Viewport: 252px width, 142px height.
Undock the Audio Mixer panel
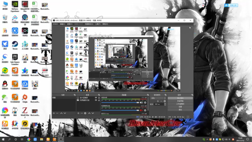148,95
